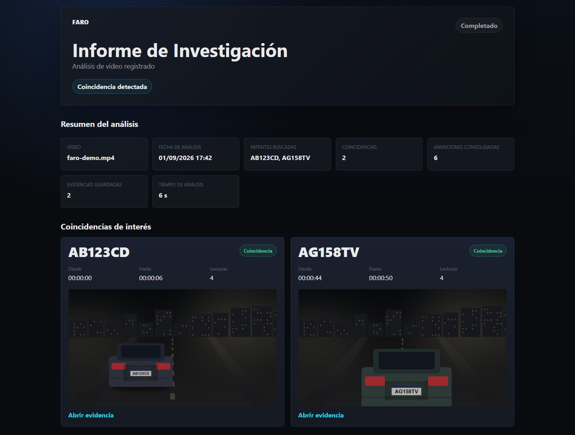Screen dimensions: 575x435
Task: Click the Coincidencias de interés heading
Action: (x=106, y=227)
